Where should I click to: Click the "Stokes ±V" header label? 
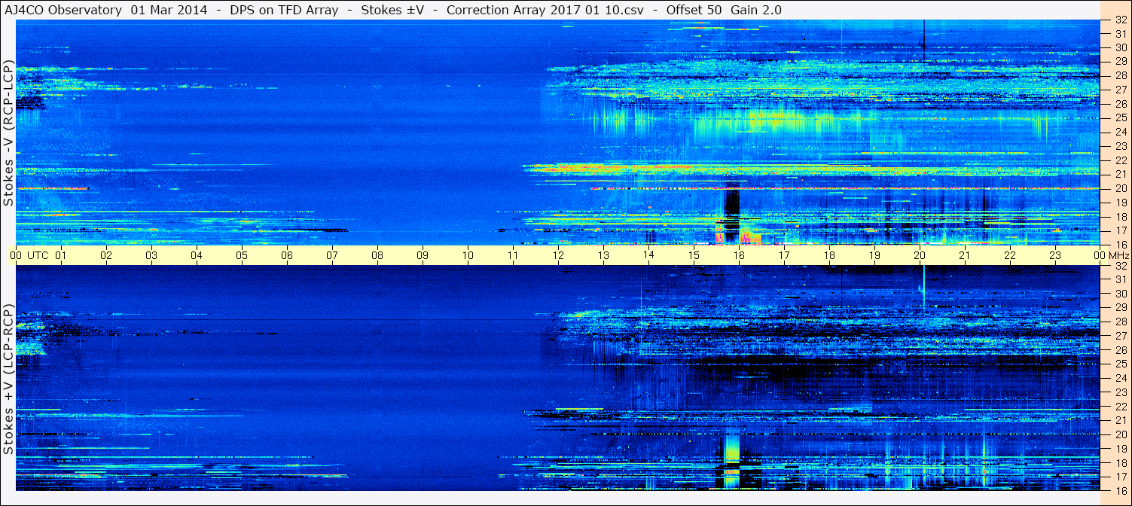[x=392, y=10]
